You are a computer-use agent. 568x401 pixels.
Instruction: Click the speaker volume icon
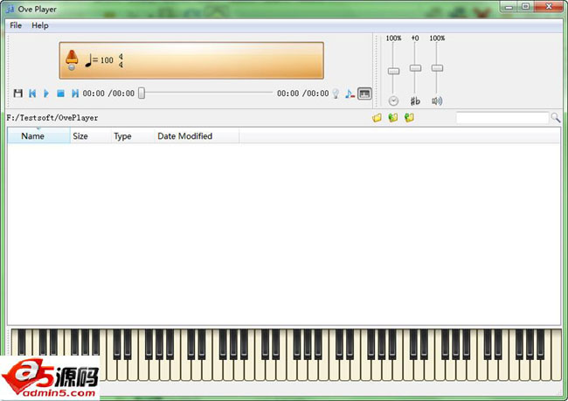point(437,101)
